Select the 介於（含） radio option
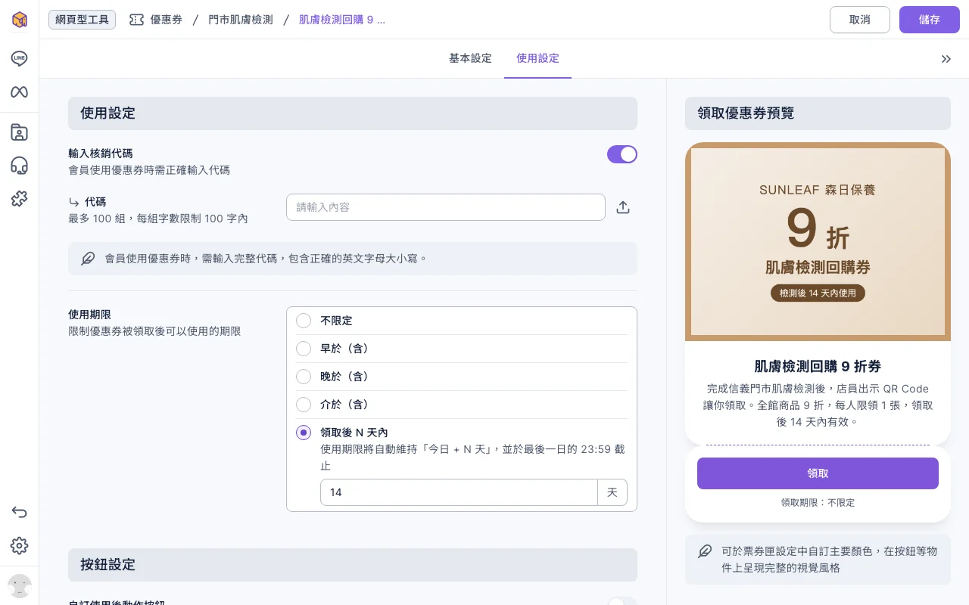Viewport: 969px width, 605px height. coord(304,405)
